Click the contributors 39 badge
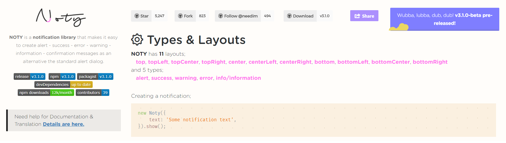506x143 pixels. pyautogui.click(x=92, y=93)
